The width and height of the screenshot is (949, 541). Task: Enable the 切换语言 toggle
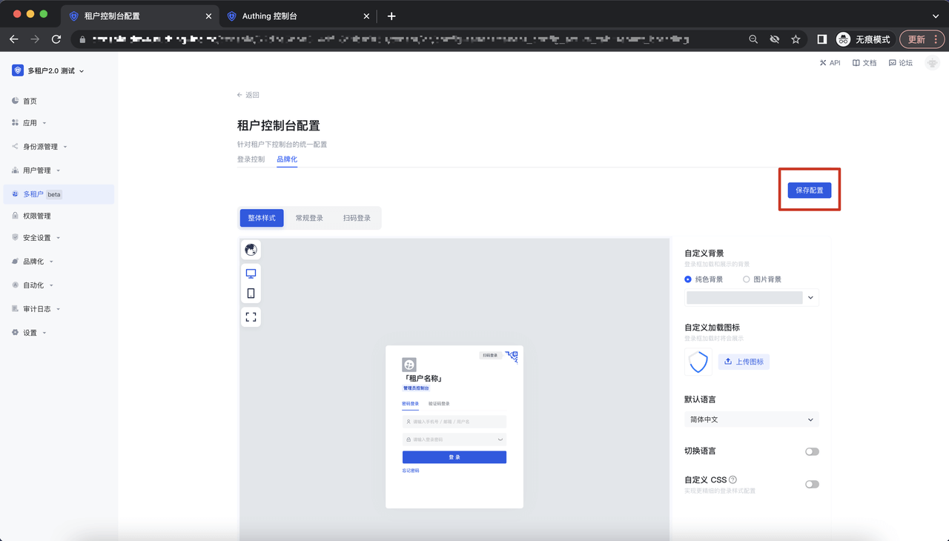click(x=812, y=451)
